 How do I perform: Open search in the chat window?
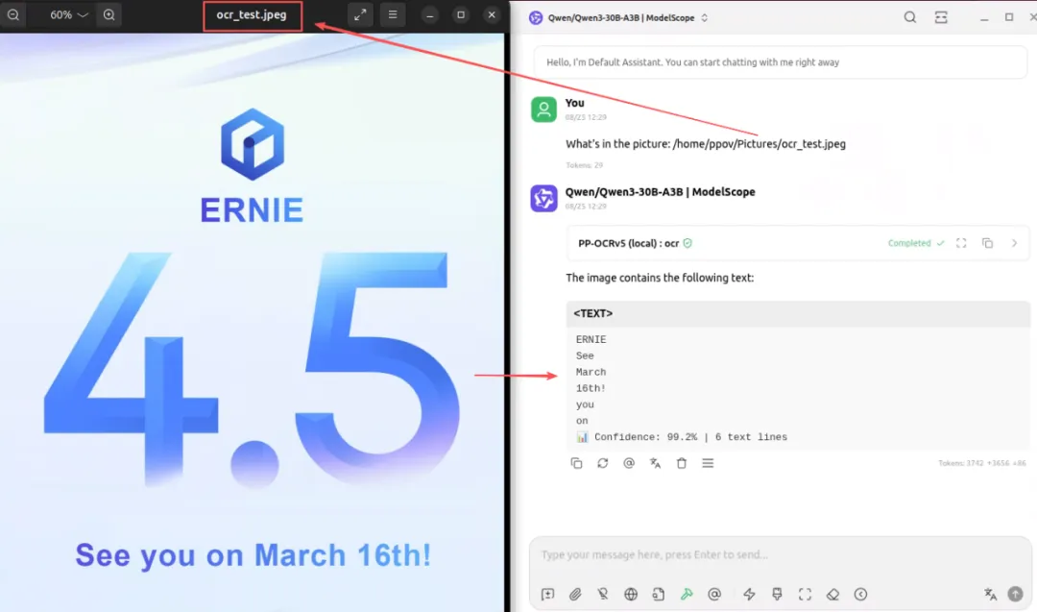910,18
